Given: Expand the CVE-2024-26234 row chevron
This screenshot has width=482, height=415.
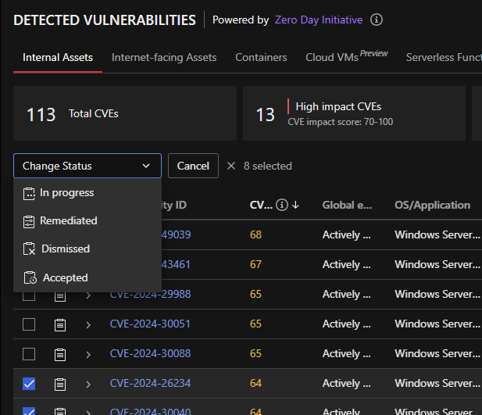Looking at the screenshot, I should 88,384.
